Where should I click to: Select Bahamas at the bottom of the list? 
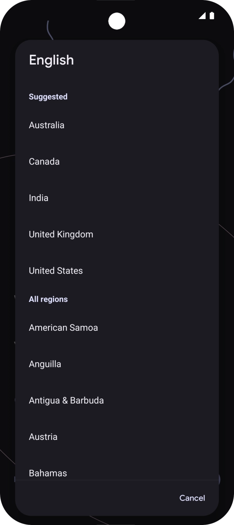pyautogui.click(x=48, y=473)
